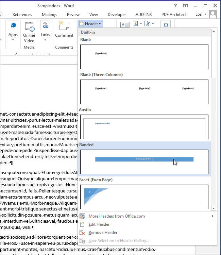Viewport: 221px width, 255px height.
Task: Click the Sample.docx - Word title
Action: click(55, 6)
